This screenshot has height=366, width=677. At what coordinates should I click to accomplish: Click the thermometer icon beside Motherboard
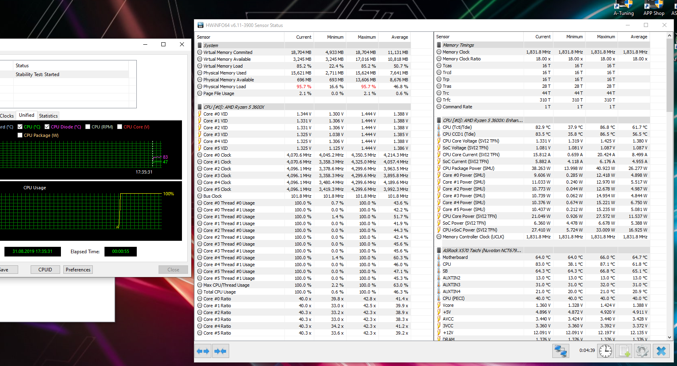pos(439,257)
